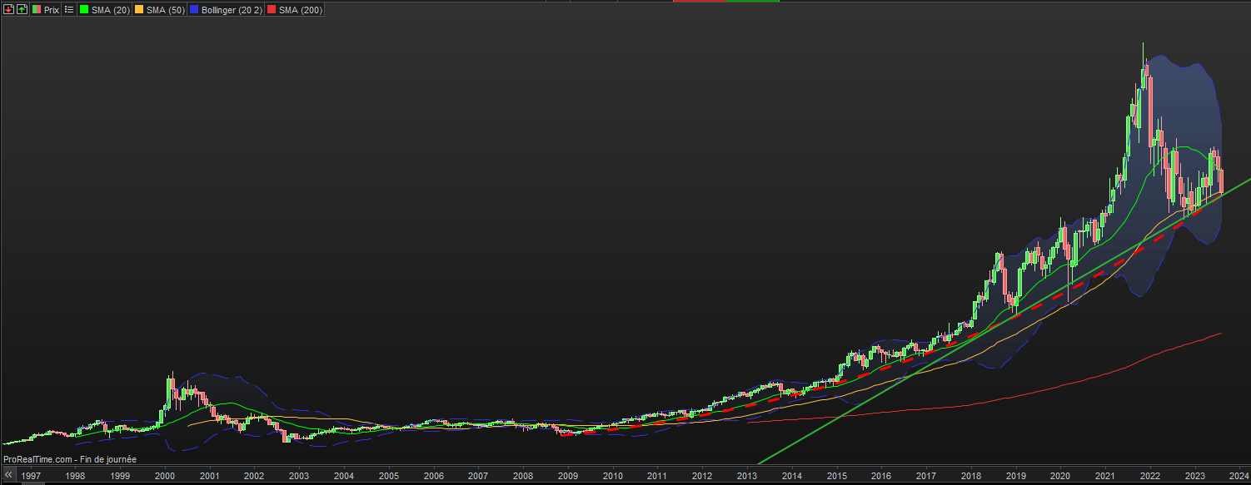Click year 2016 on the time axis

(x=880, y=477)
